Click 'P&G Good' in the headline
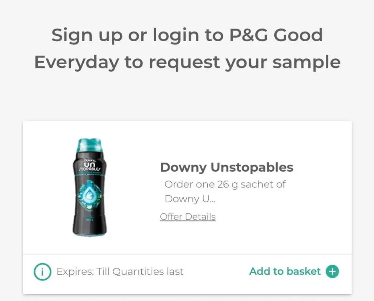Image resolution: width=374 pixels, height=301 pixels. coord(276,35)
